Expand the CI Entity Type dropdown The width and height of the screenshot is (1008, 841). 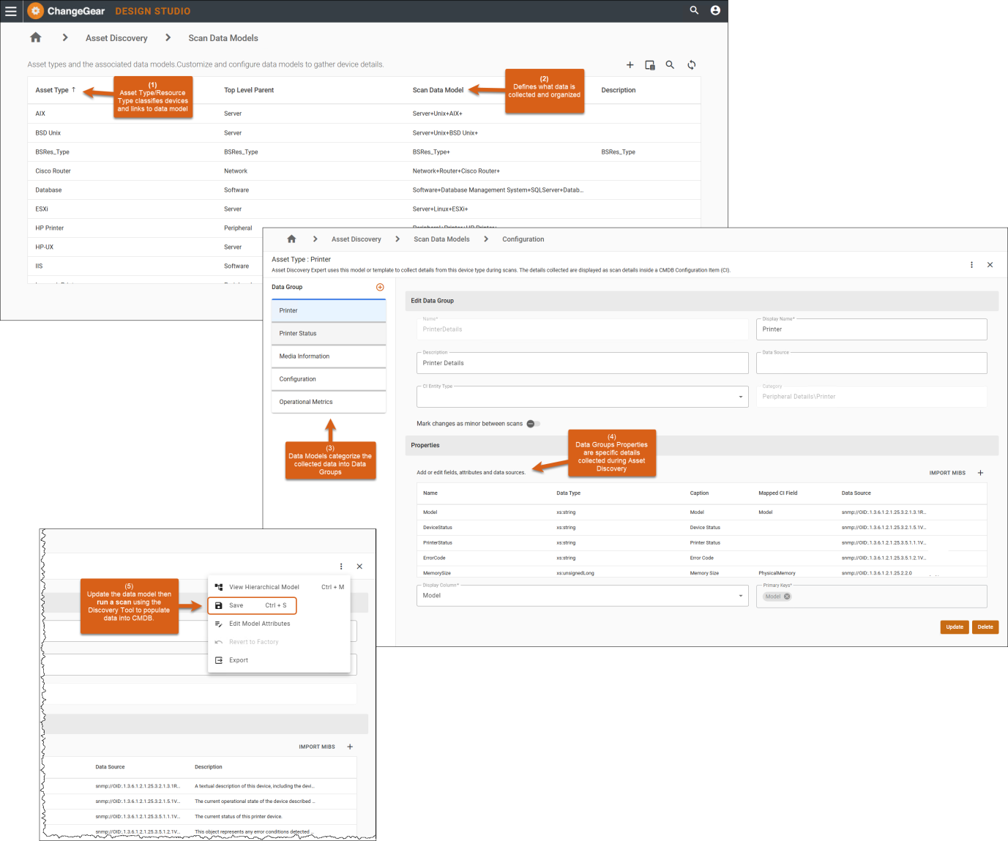coord(740,397)
